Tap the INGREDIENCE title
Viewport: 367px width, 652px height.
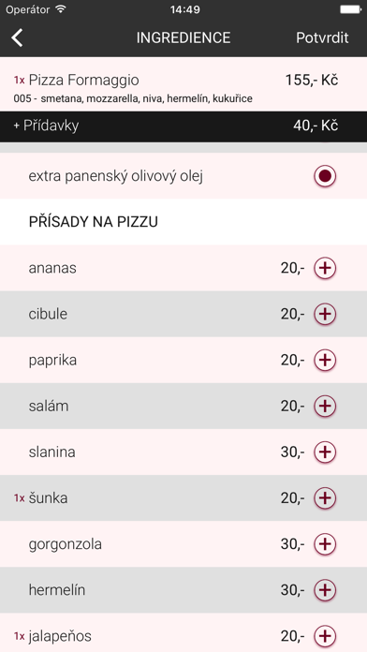183,37
